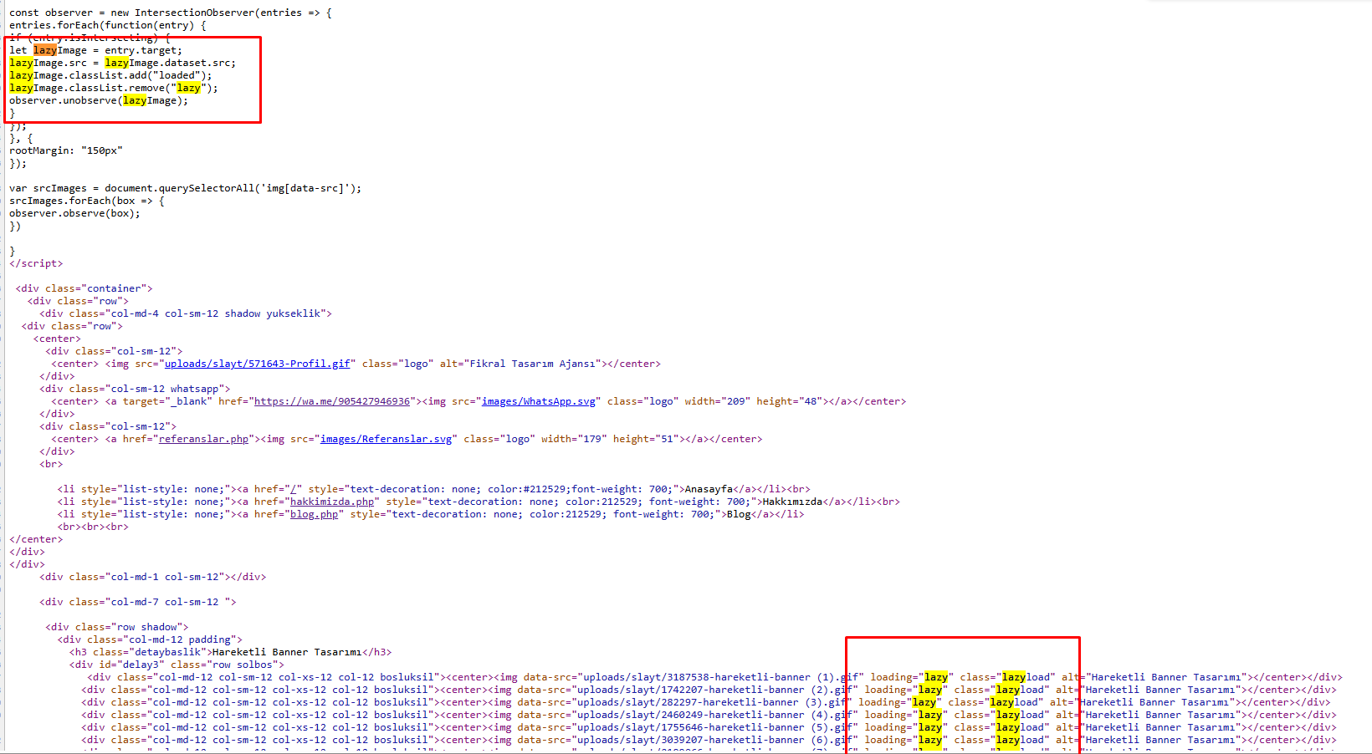1372x754 pixels.
Task: Click the data-src '1755646-hareketli-banner (5).gif' path
Action: [x=714, y=727]
